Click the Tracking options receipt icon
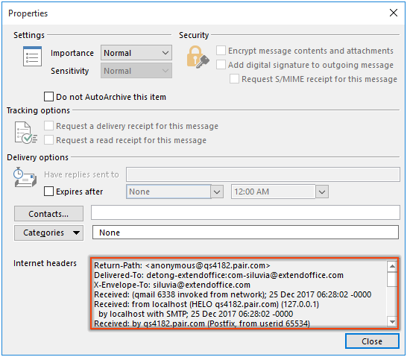Image resolution: width=407 pixels, height=357 pixels. click(25, 133)
